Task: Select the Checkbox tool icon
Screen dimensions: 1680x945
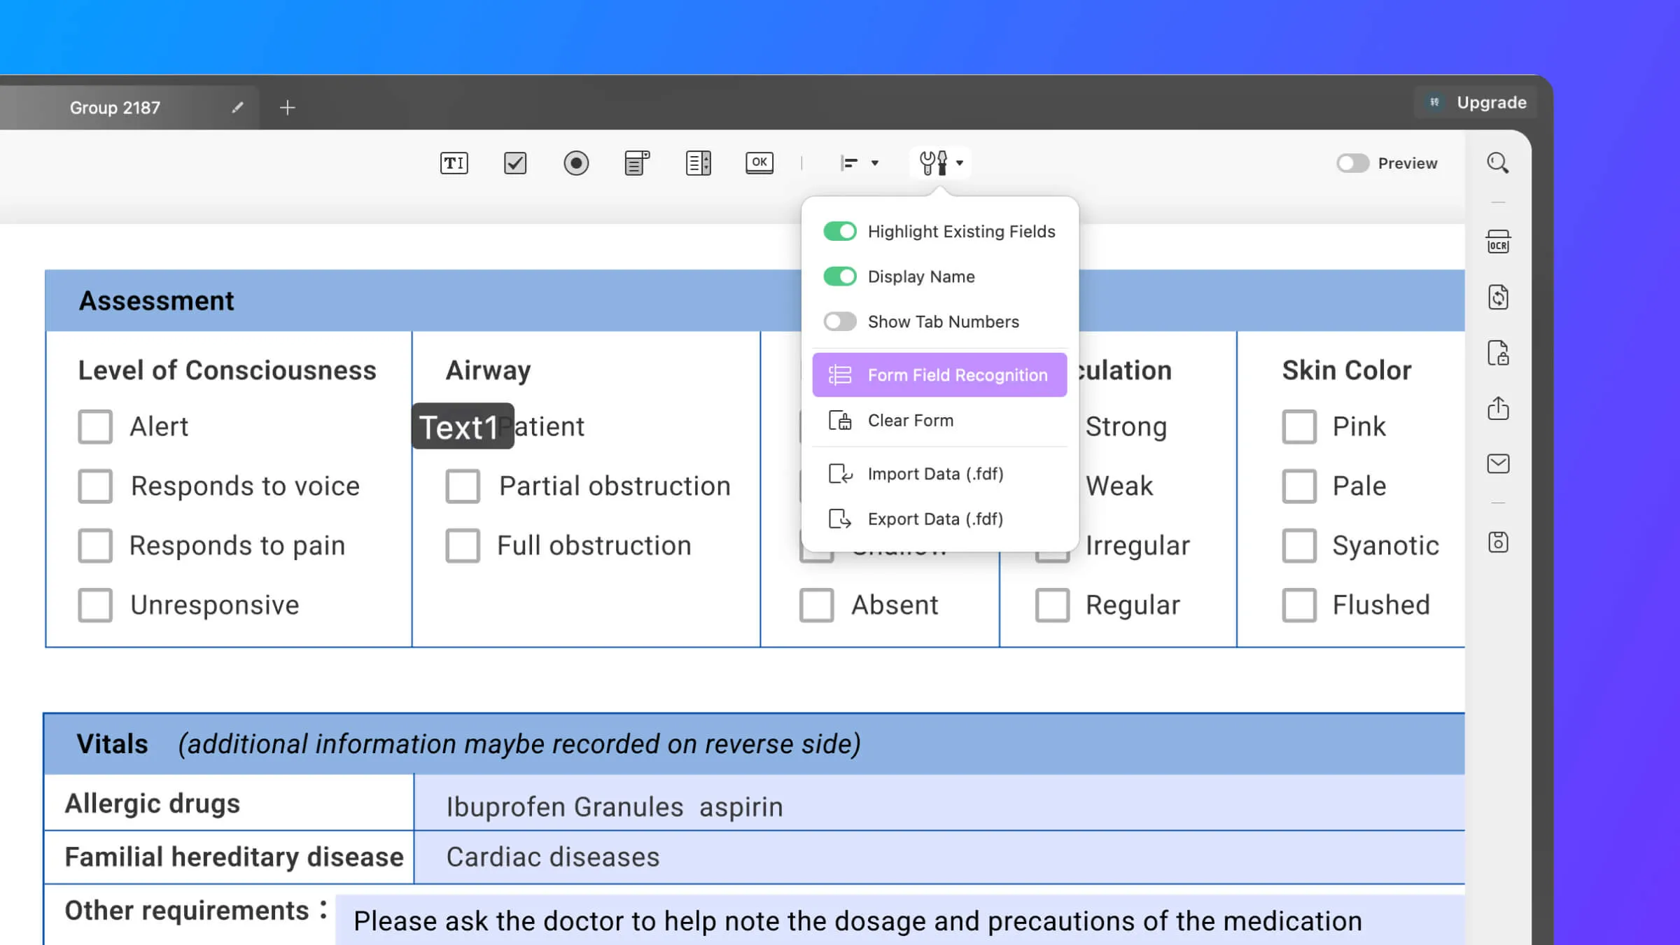Action: (514, 162)
